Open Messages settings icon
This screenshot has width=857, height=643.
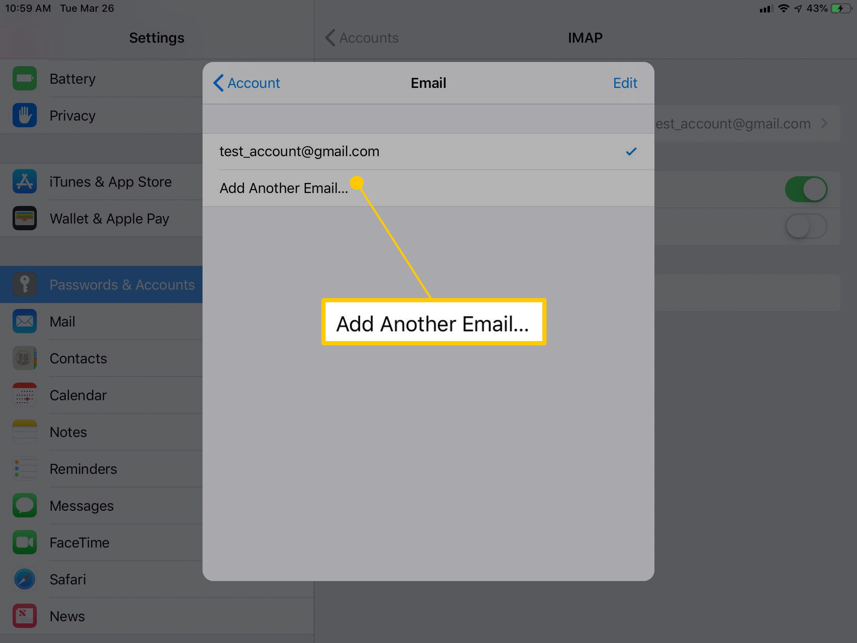tap(23, 505)
